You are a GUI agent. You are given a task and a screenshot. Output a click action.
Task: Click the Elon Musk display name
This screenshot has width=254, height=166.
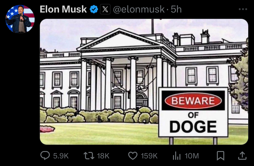coord(63,9)
